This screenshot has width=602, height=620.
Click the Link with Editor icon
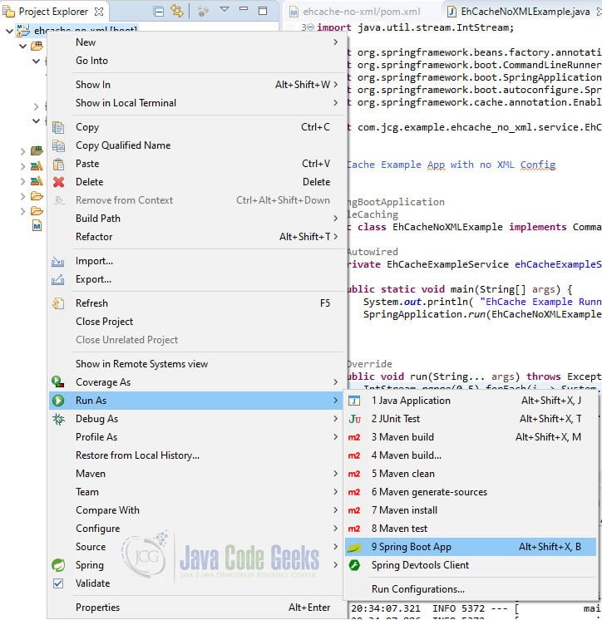[177, 11]
